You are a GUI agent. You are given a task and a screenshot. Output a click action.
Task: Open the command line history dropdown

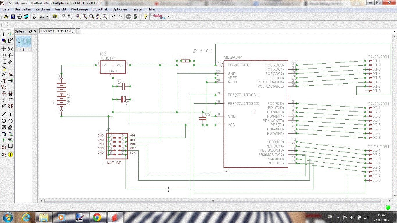click(x=394, y=31)
